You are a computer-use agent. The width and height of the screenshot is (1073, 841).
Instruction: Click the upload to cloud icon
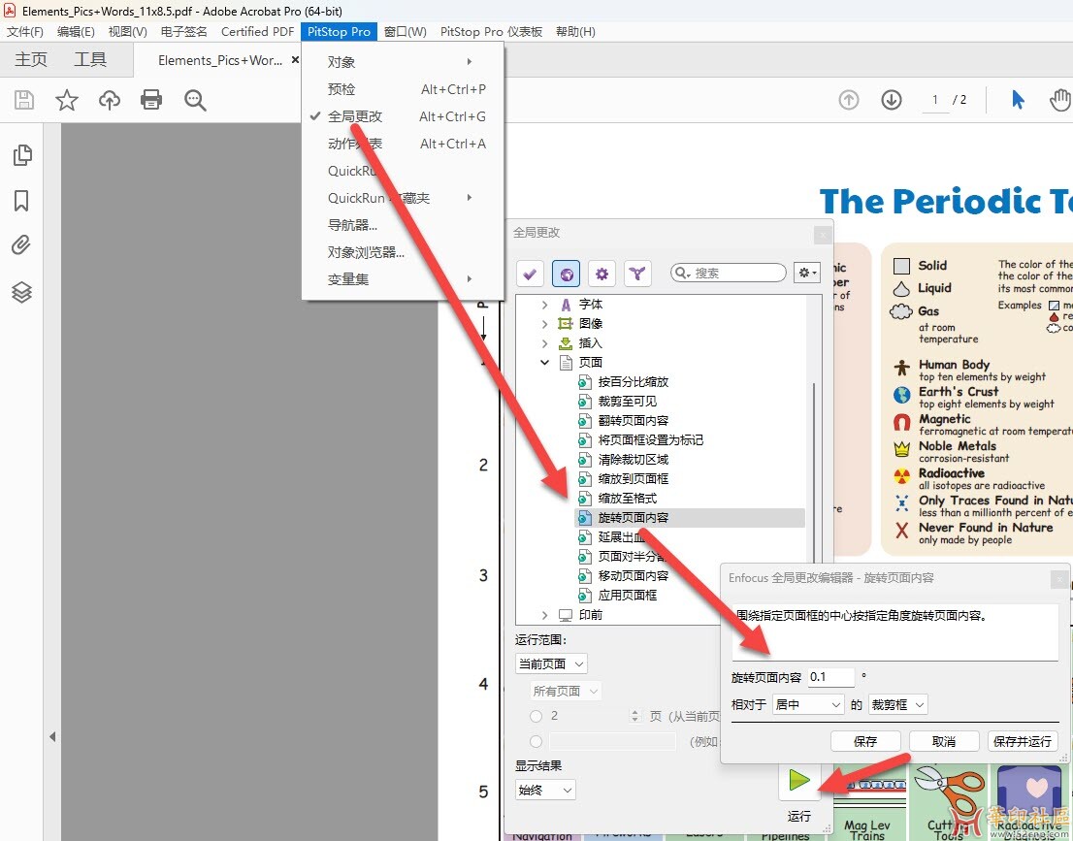[x=110, y=100]
